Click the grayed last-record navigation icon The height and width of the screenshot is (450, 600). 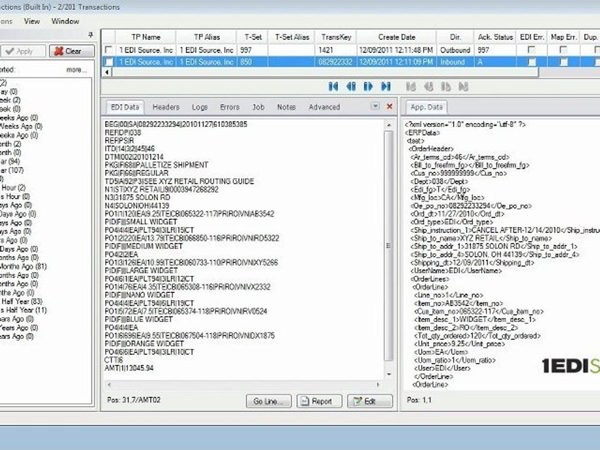tap(463, 86)
